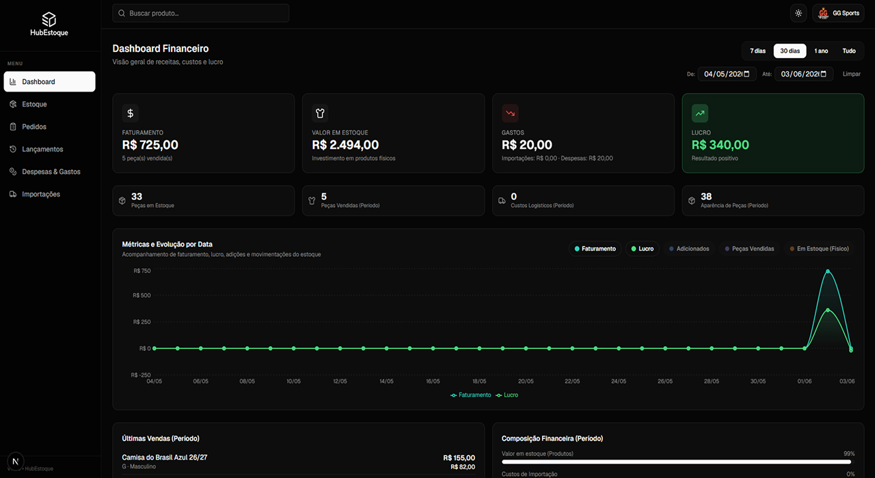875x478 pixels.
Task: Open Despesas & Gastos via its coins icon
Action: pos(13,172)
